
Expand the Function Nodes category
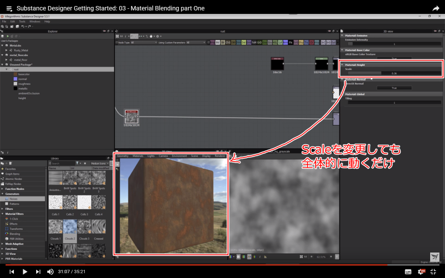coord(2,189)
